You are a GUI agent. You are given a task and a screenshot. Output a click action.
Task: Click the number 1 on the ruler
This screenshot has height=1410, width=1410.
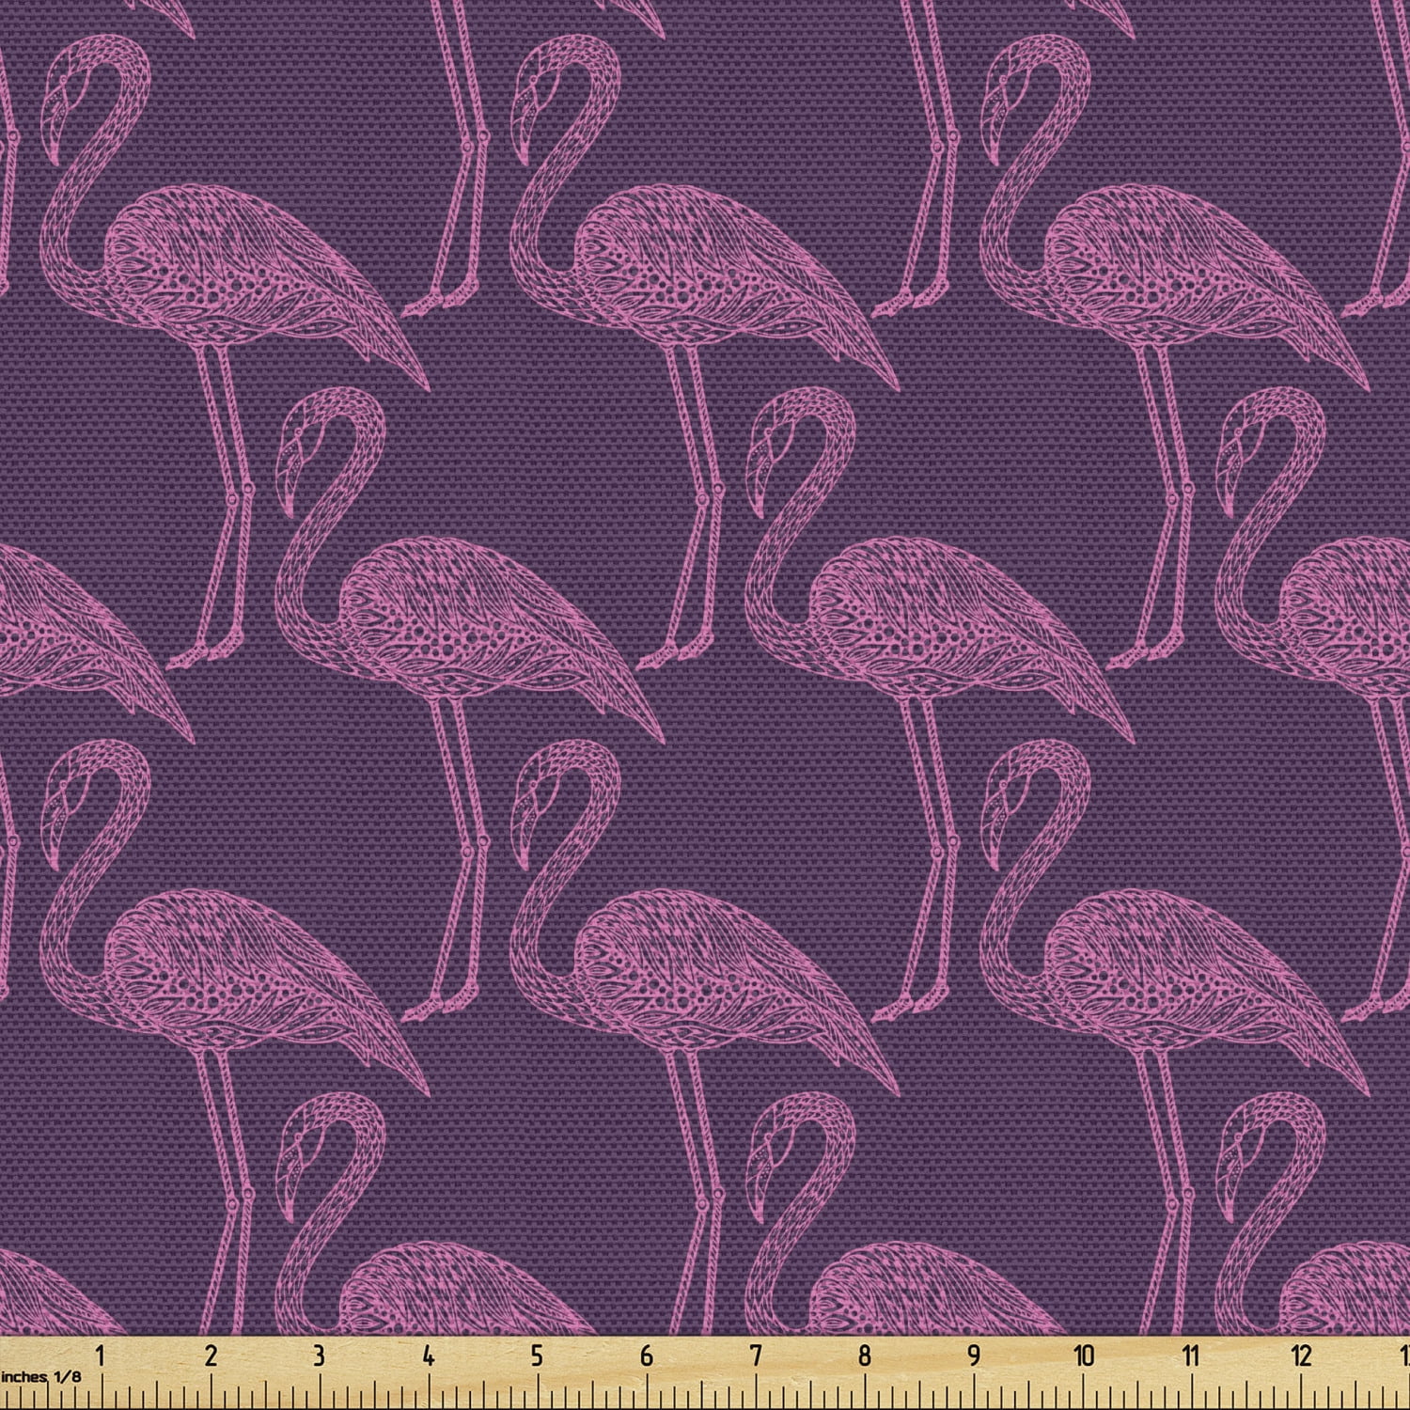[x=101, y=1355]
